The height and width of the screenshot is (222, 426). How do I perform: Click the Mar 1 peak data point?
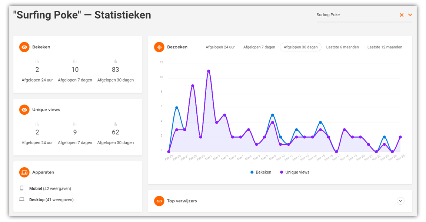[209, 71]
